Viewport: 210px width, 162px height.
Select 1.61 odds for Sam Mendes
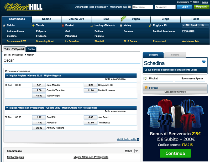coord(39,85)
